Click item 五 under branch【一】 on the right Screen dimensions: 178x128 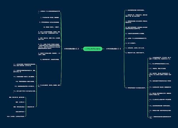pyautogui.click(x=135, y=33)
